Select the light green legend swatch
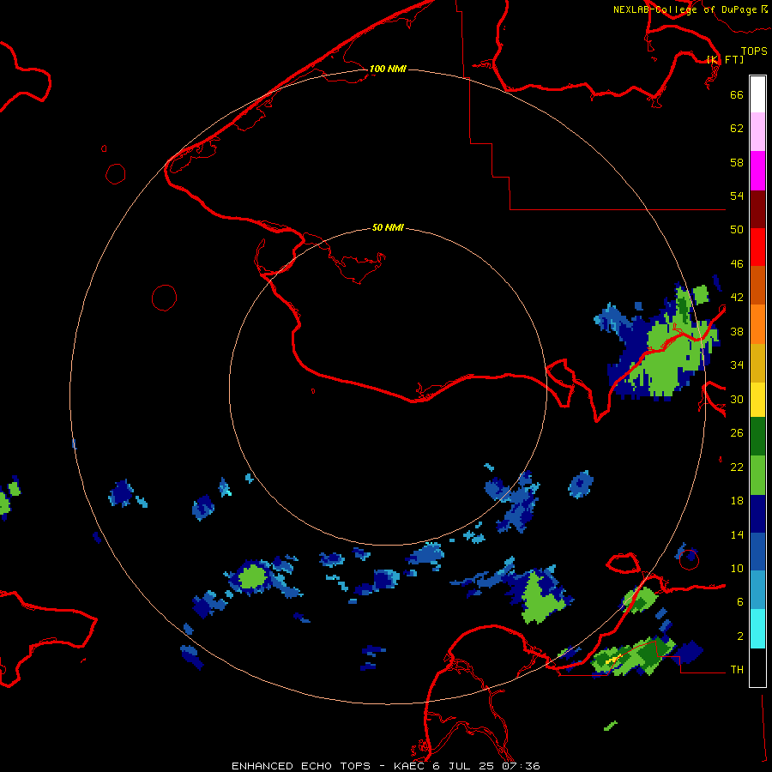 [x=757, y=475]
